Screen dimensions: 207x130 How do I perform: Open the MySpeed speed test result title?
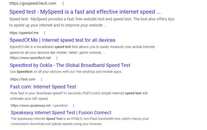[85, 12]
